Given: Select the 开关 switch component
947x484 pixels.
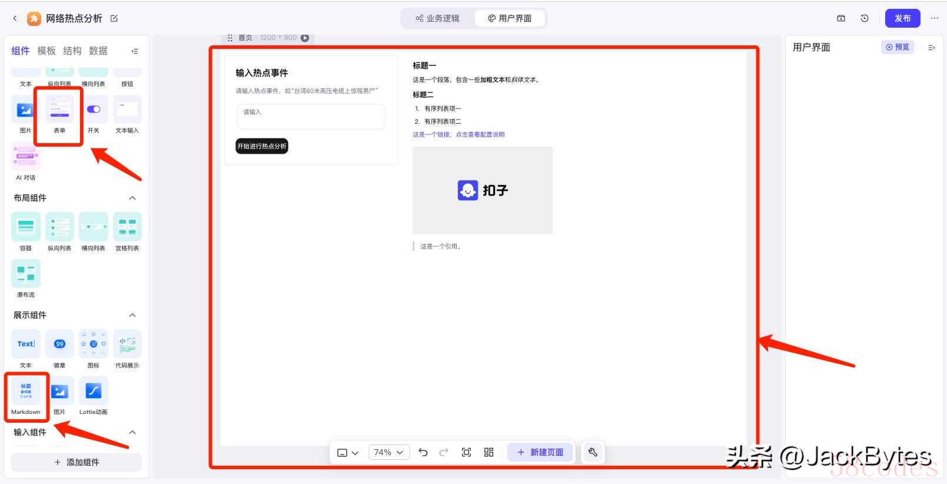Looking at the screenshot, I should (x=94, y=110).
